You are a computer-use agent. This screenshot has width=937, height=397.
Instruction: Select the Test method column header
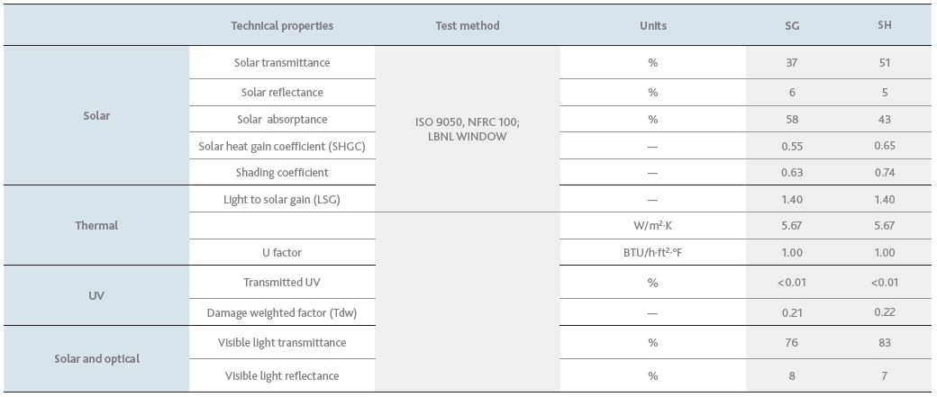[x=468, y=26]
